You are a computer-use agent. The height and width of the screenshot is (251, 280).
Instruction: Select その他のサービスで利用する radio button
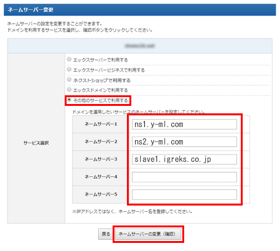point(69,100)
